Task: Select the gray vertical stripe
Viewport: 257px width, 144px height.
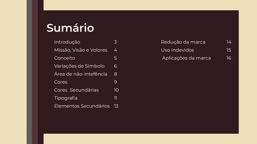Action: point(29,72)
